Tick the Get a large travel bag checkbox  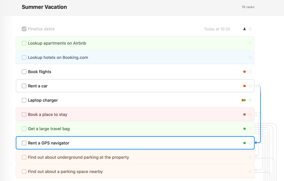24,129
